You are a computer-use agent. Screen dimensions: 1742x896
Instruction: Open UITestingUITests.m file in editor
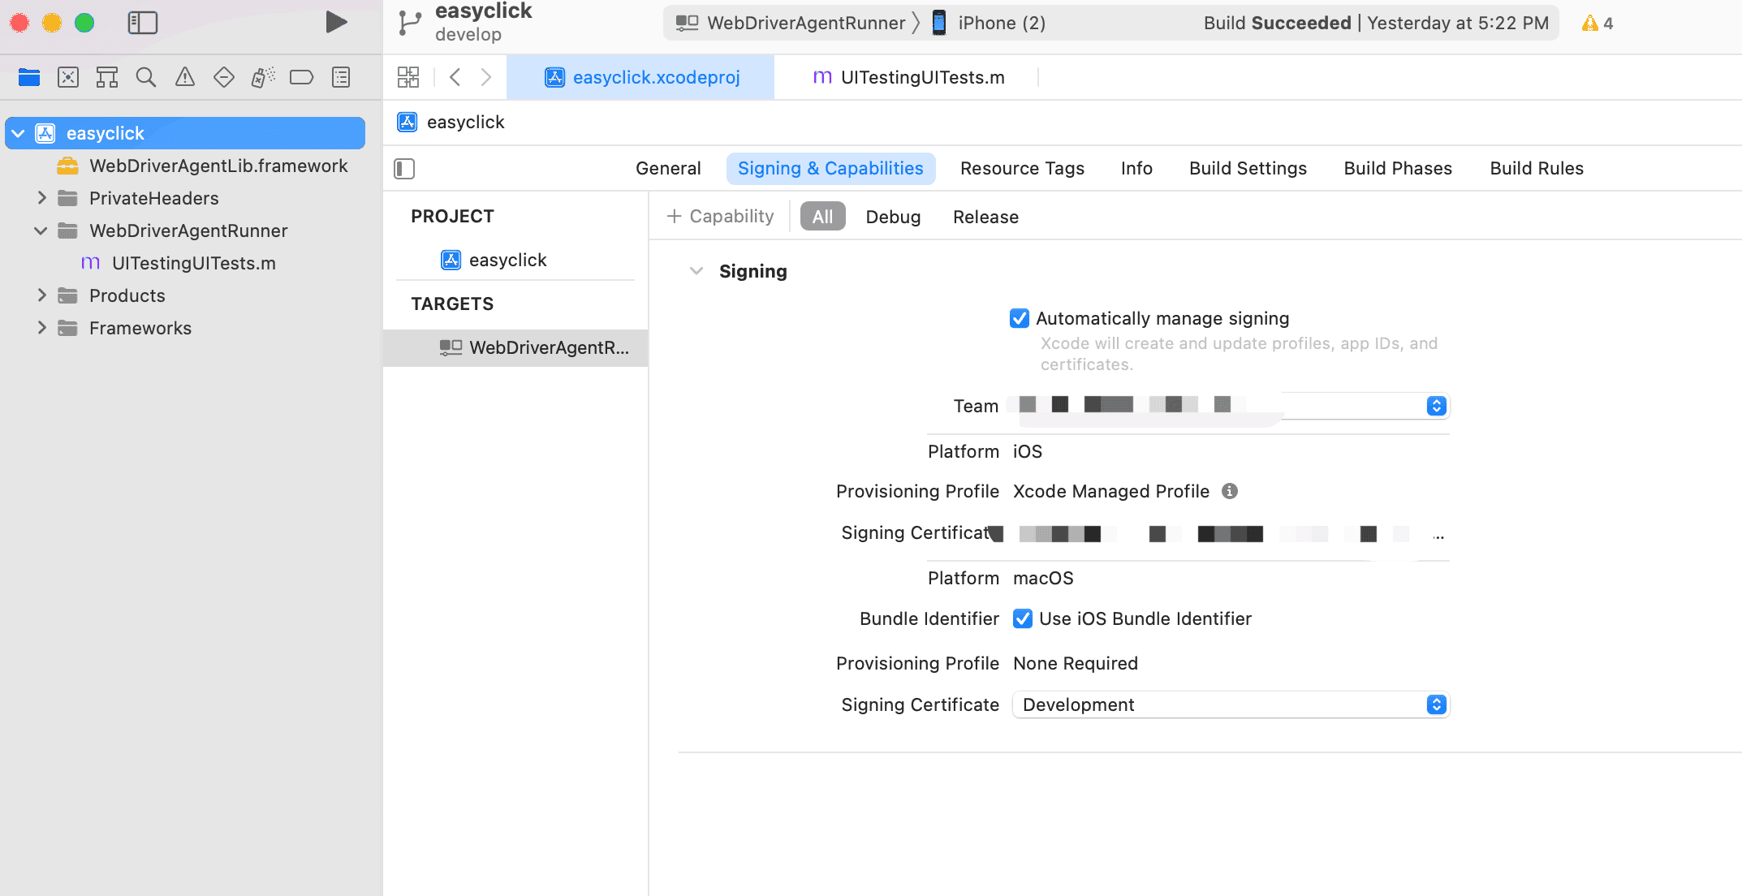924,78
